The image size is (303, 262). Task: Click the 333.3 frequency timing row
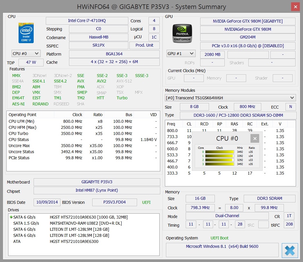tap(230, 173)
